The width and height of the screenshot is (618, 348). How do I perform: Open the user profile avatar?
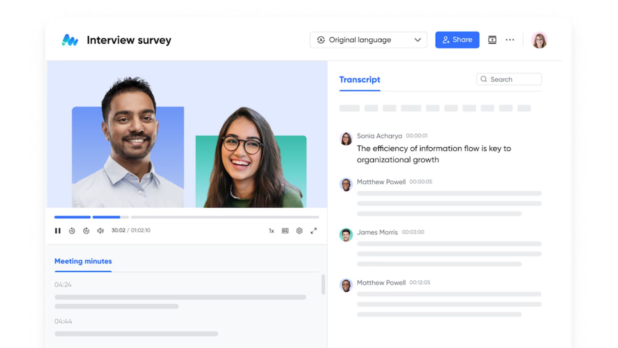539,40
